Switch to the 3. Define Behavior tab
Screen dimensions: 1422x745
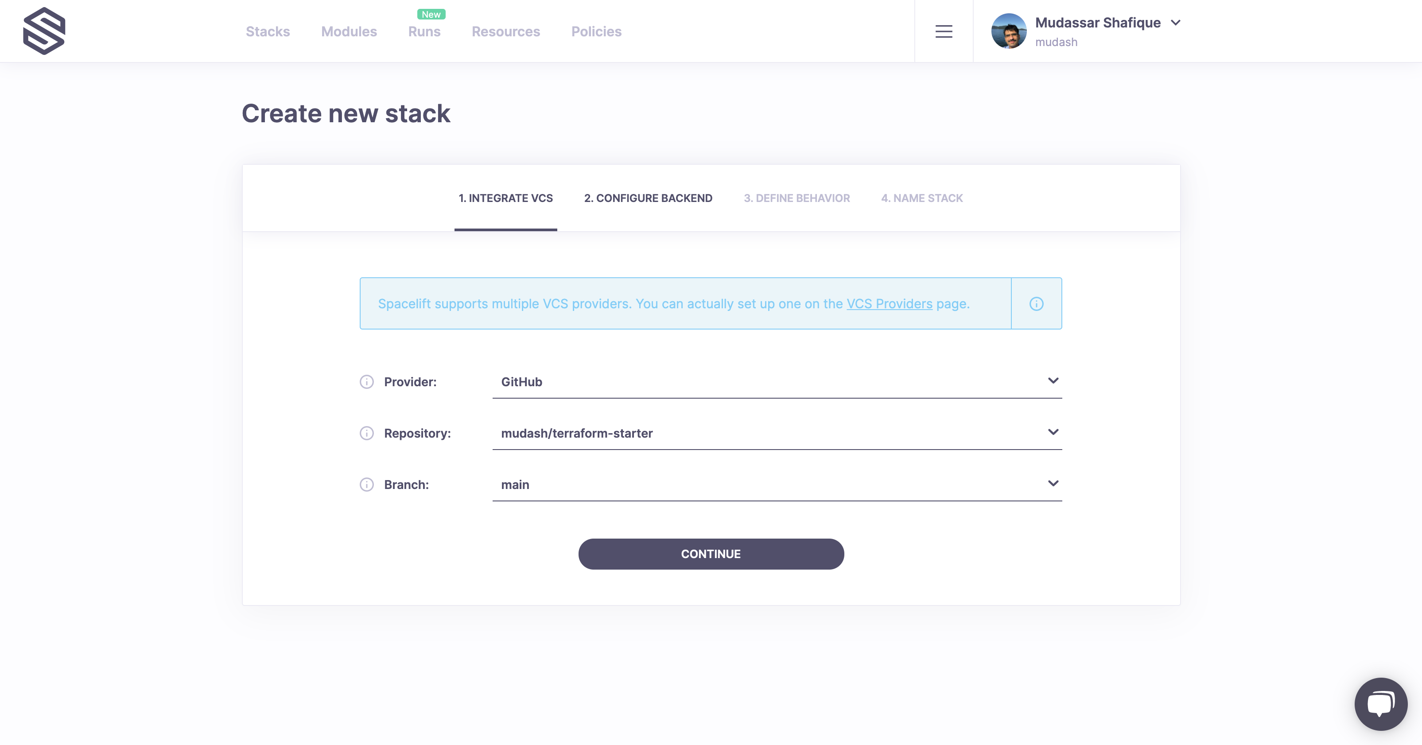click(x=796, y=198)
